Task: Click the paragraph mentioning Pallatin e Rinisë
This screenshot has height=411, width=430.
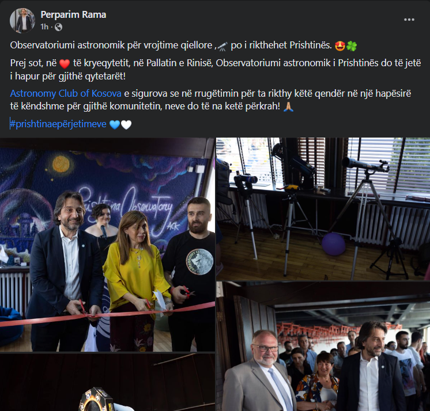Action: (215, 70)
